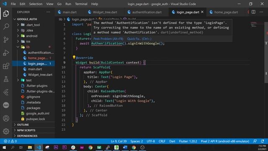Click the Explorer more actions ellipsis
Screen dimensions: 268x151
(49, 12)
